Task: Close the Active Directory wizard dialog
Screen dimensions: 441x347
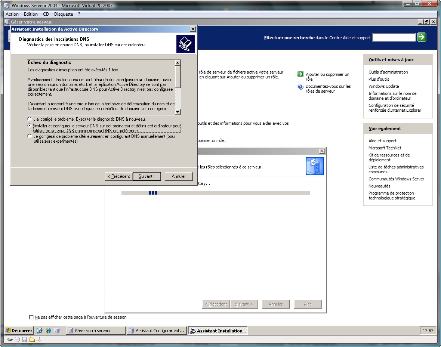Action: click(x=192, y=29)
